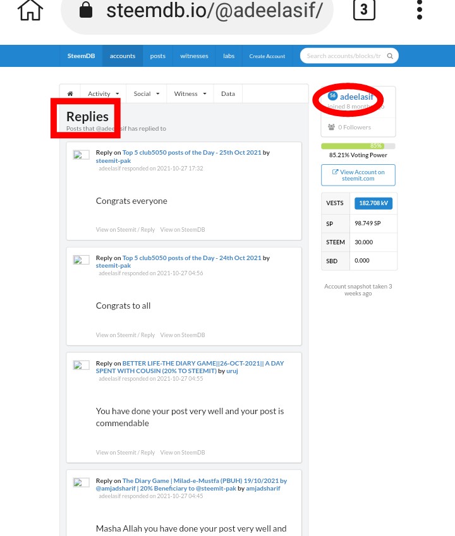Image resolution: width=455 pixels, height=536 pixels.
Task: Click the 0 Followers text
Action: click(355, 127)
